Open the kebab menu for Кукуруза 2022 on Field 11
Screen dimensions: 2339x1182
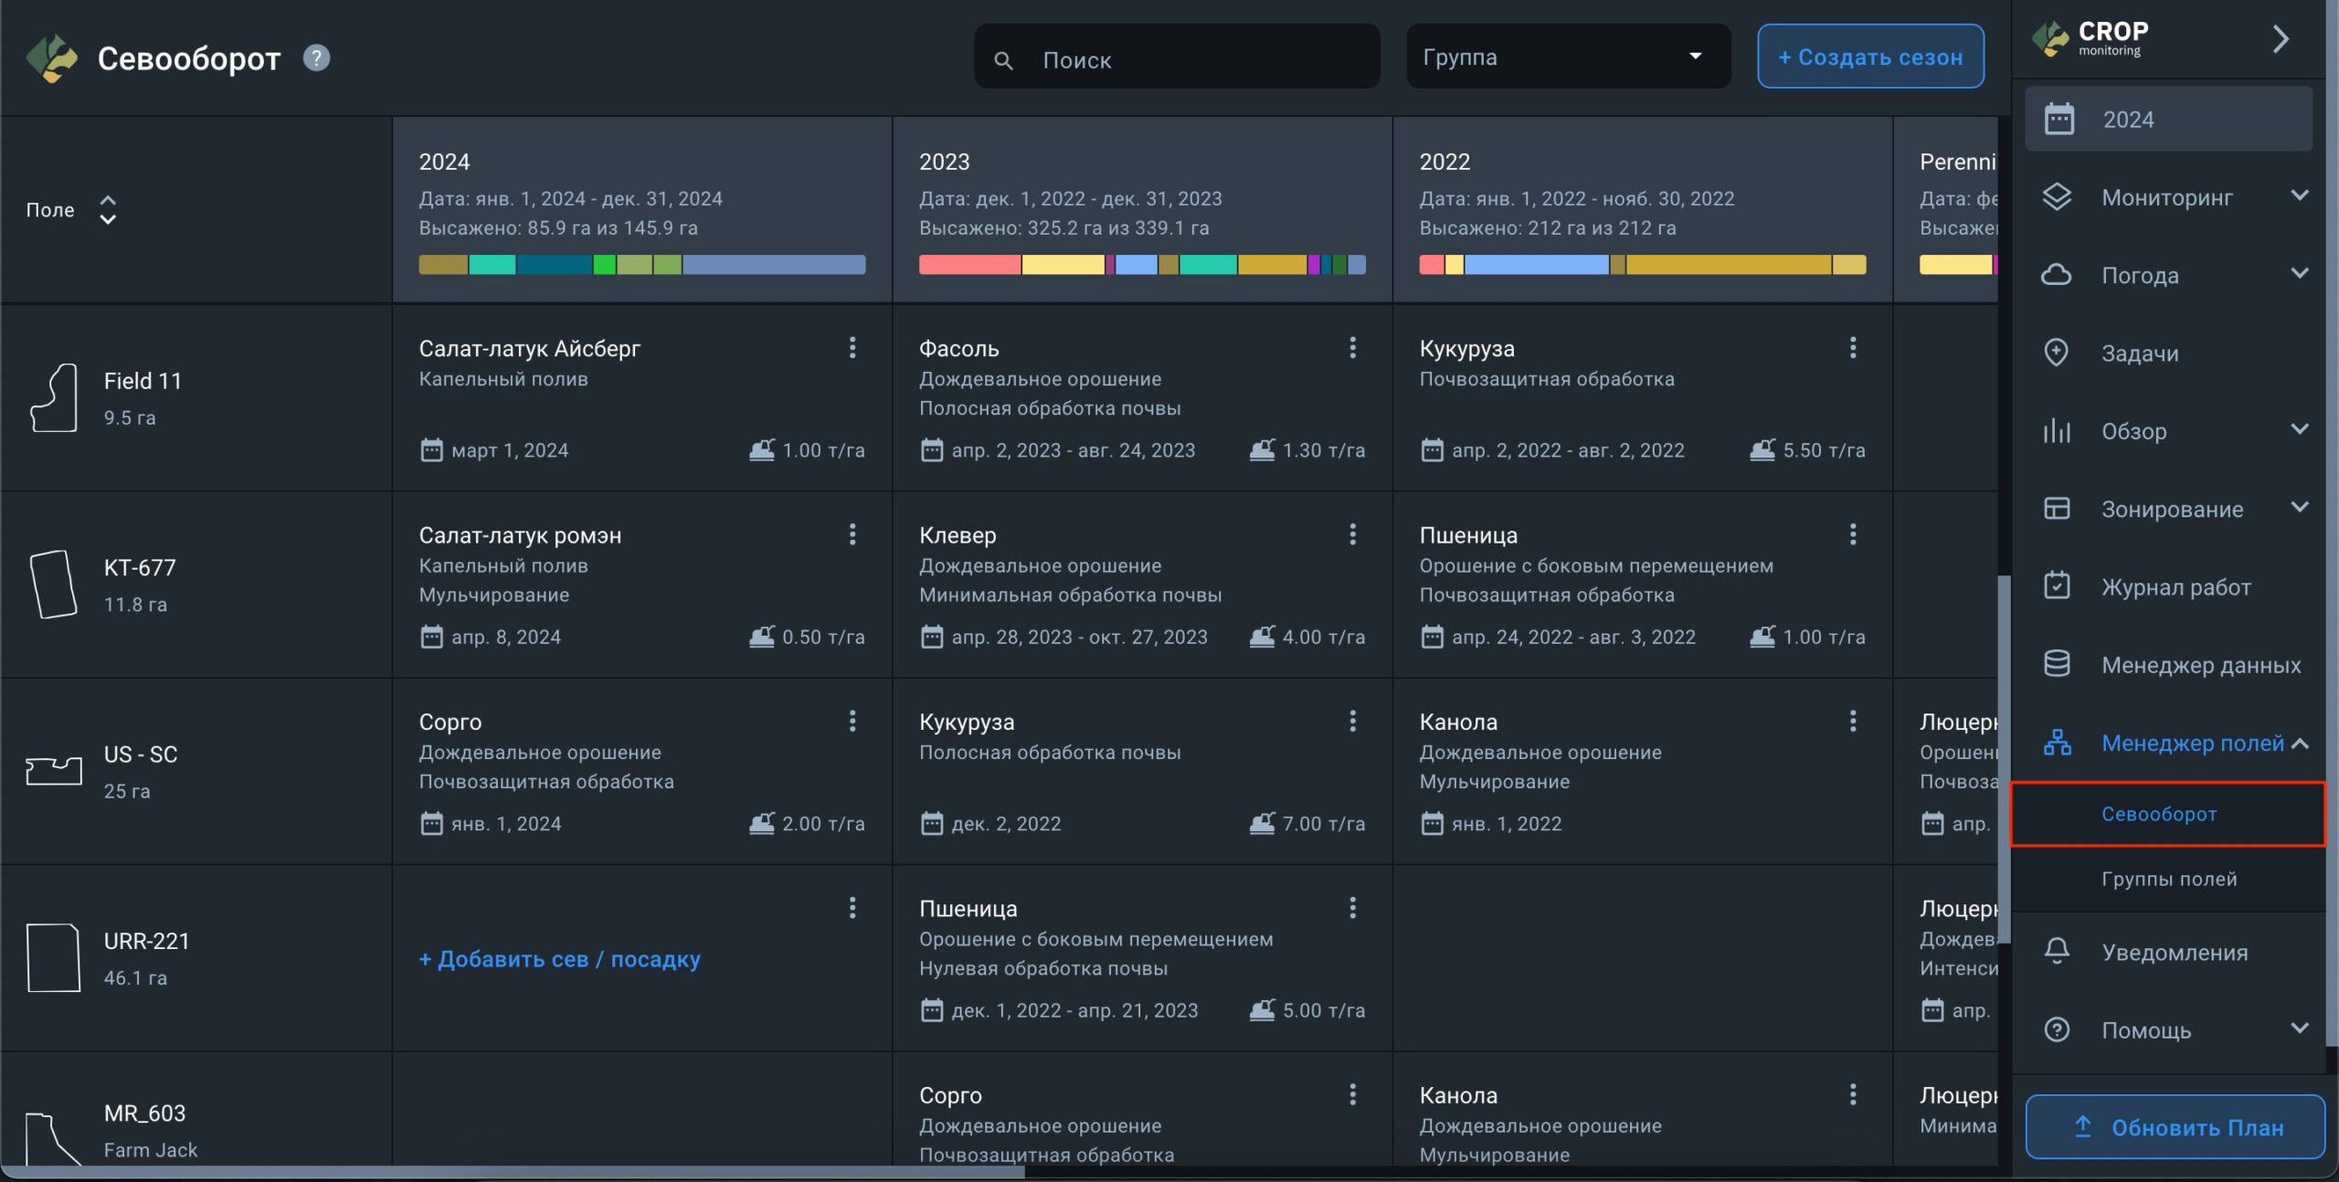[x=1852, y=347]
